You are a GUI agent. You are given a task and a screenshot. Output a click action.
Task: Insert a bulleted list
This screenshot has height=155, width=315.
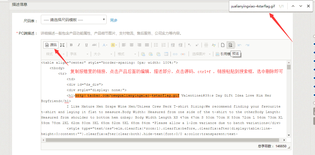click(156, 45)
